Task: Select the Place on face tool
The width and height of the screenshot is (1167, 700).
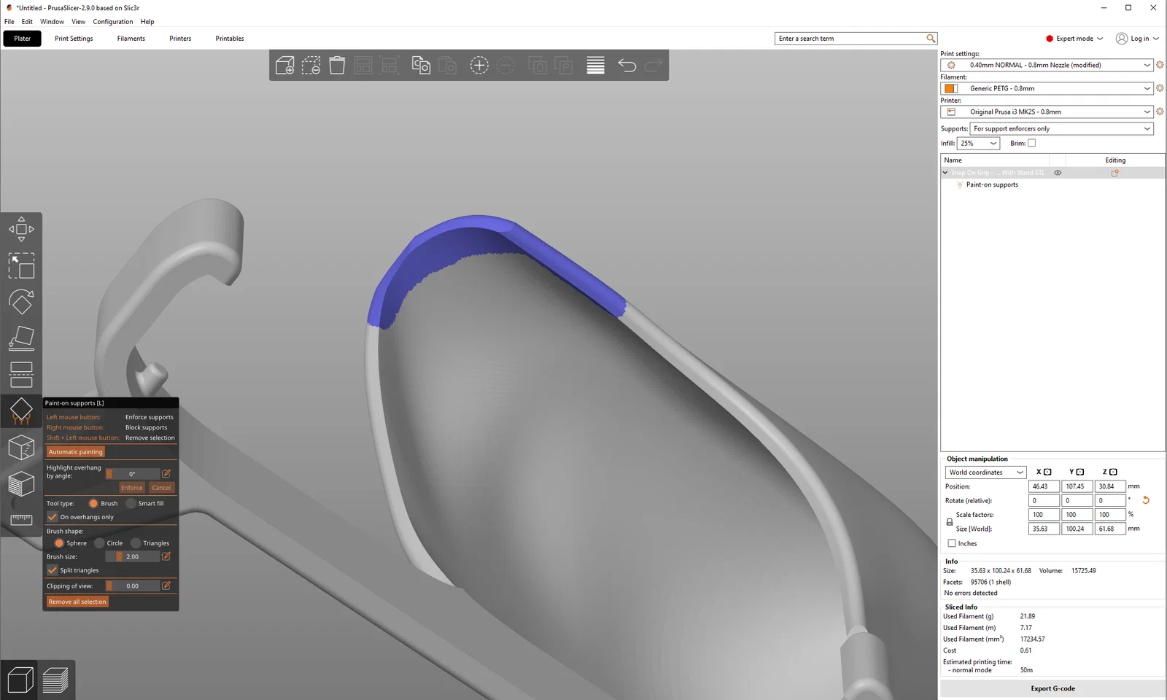Action: point(21,338)
